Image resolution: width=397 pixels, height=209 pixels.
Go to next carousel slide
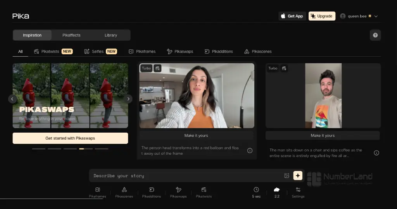click(128, 99)
